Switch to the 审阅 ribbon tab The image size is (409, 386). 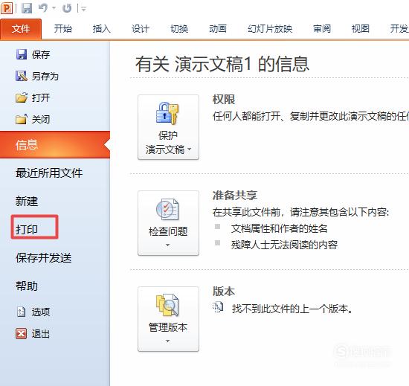tap(322, 28)
